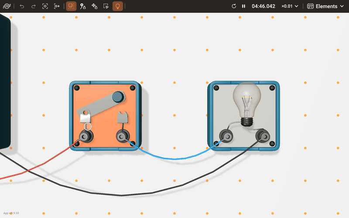
Task: Fit the scene to view
Action: click(x=45, y=6)
